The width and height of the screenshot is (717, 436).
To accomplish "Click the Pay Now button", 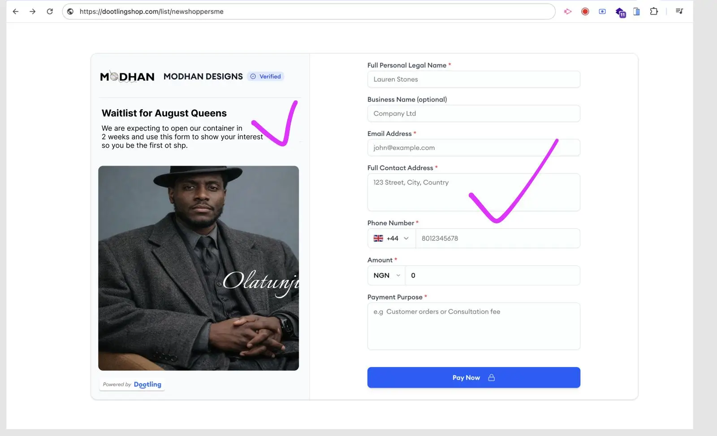I will coord(474,378).
